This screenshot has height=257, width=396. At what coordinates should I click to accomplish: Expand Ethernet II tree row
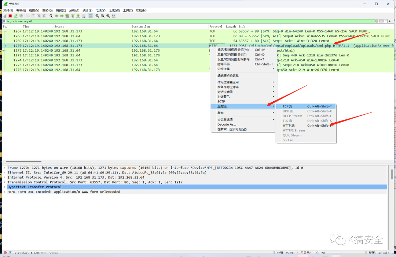click(x=4, y=172)
